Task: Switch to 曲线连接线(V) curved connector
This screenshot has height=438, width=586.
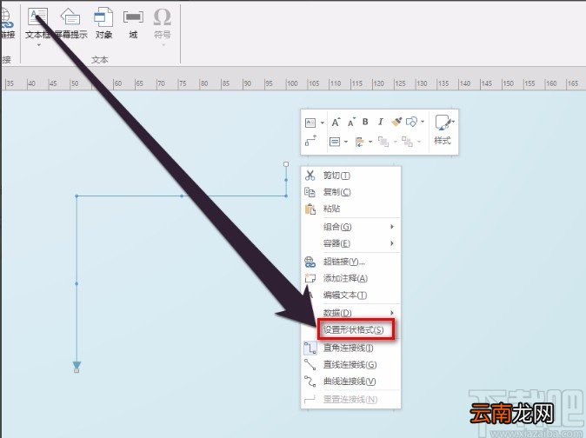Action: [x=351, y=382]
